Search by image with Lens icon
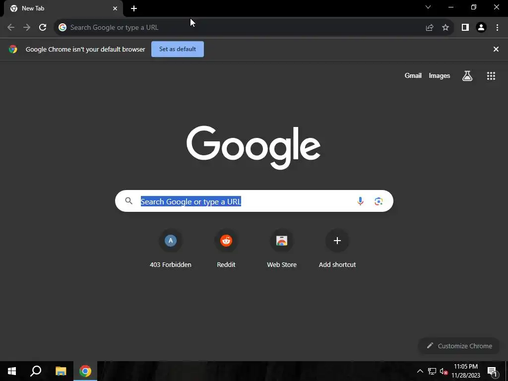This screenshot has height=381, width=508. click(379, 201)
